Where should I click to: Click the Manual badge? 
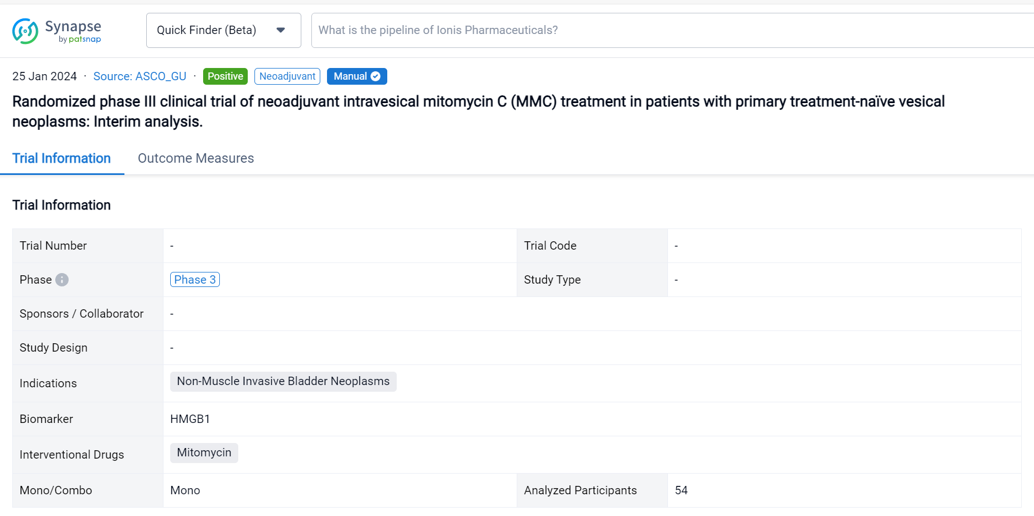pos(350,76)
